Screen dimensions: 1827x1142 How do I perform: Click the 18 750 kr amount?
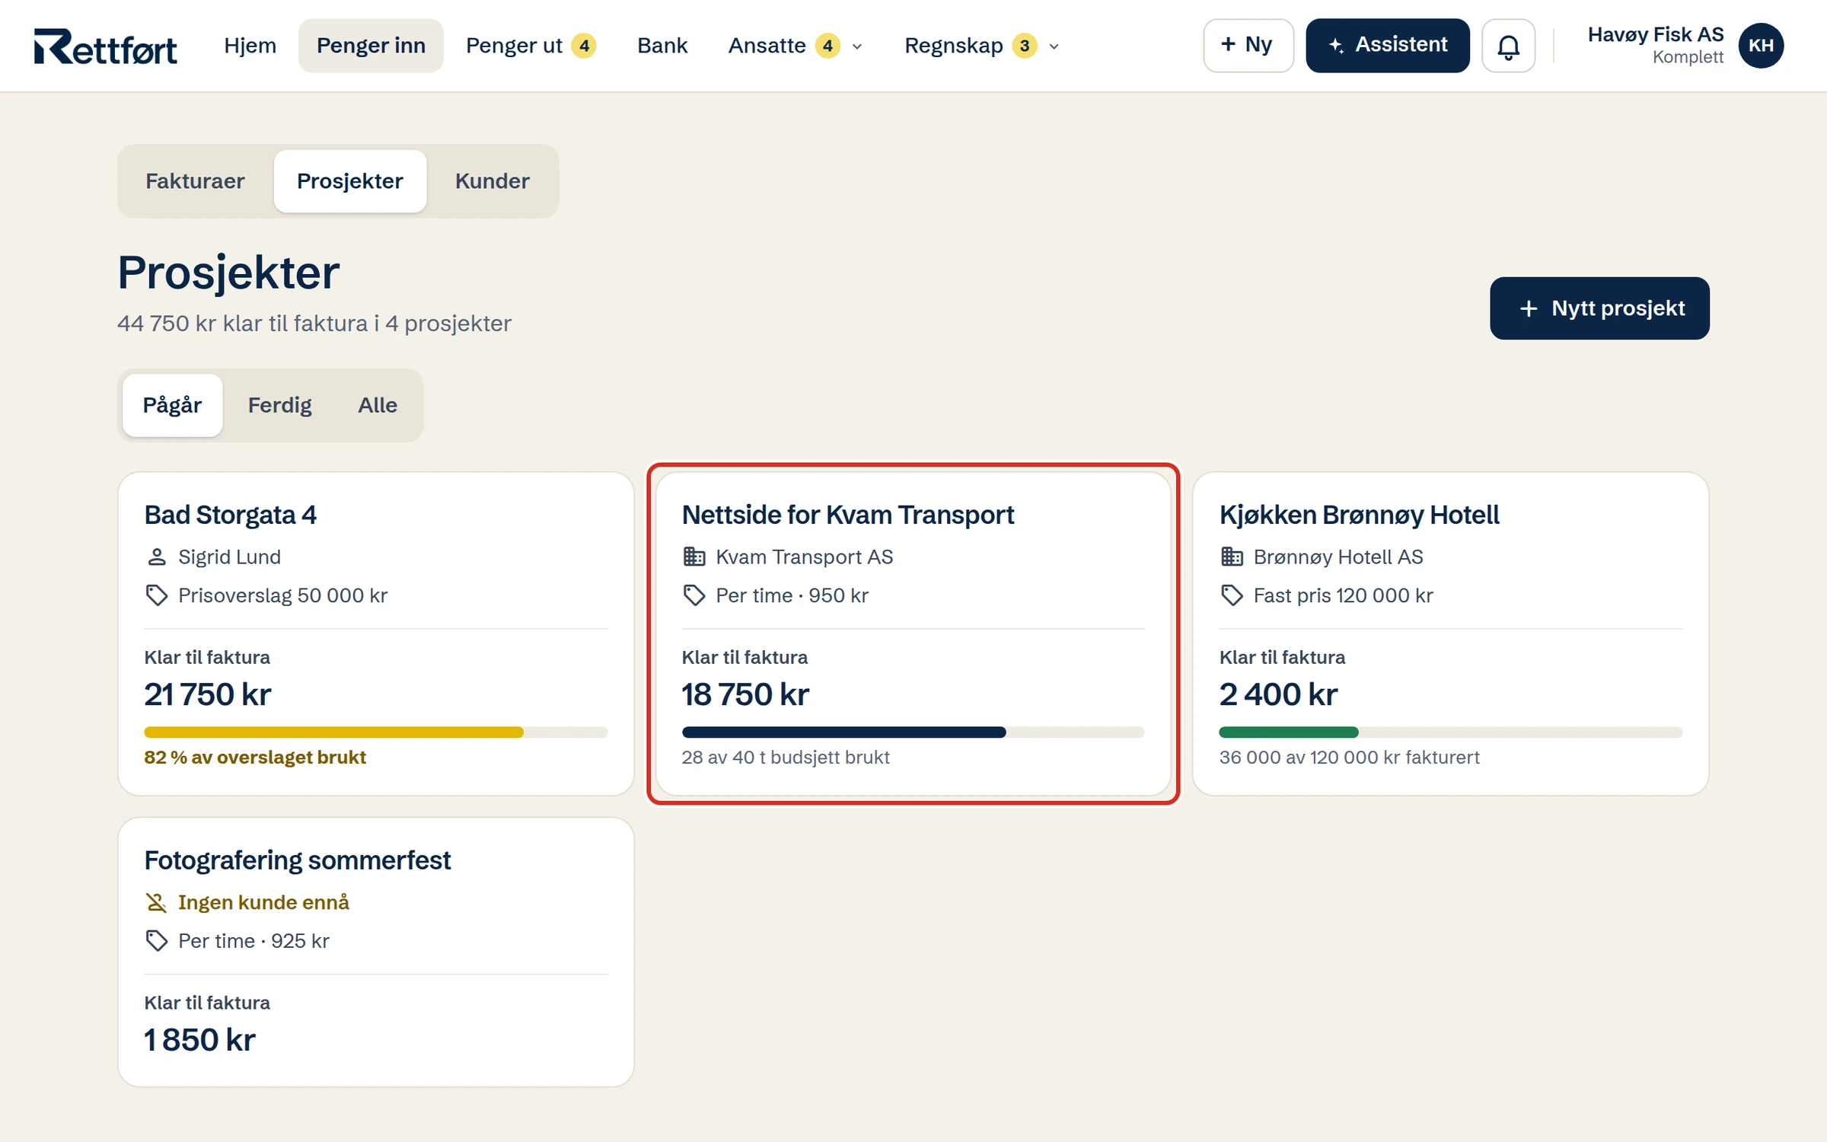point(745,694)
